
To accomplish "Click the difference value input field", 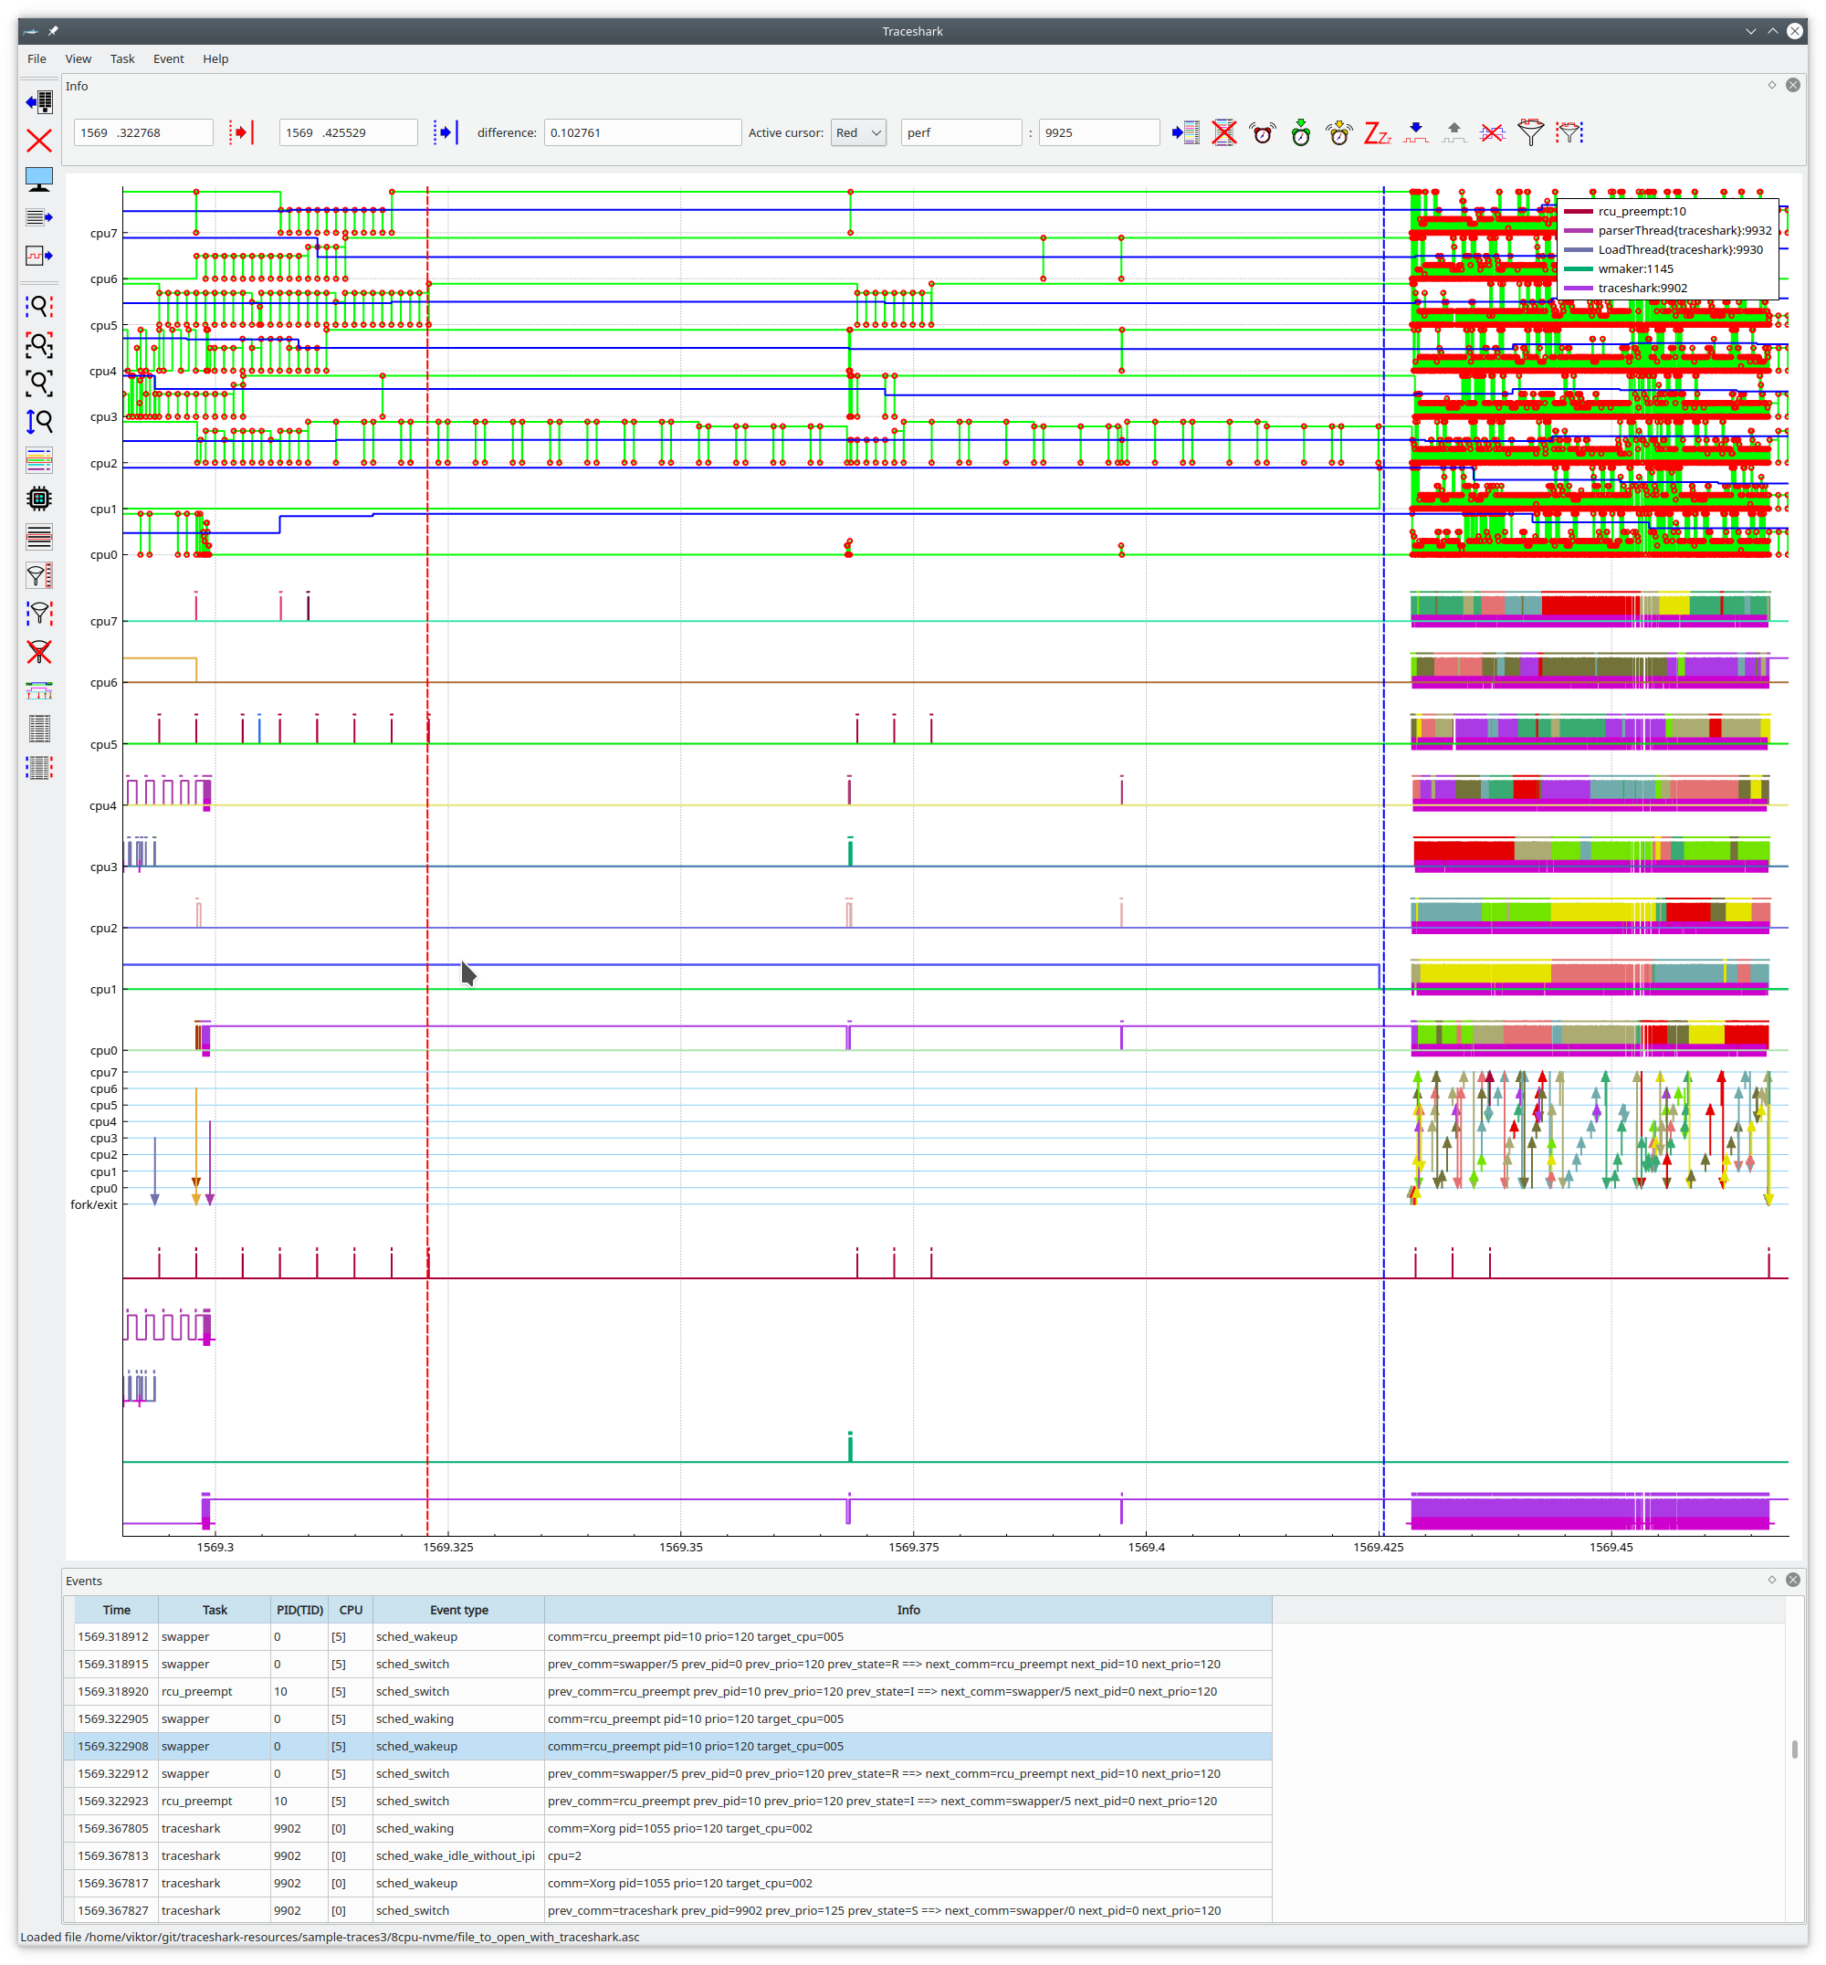I will click(642, 132).
